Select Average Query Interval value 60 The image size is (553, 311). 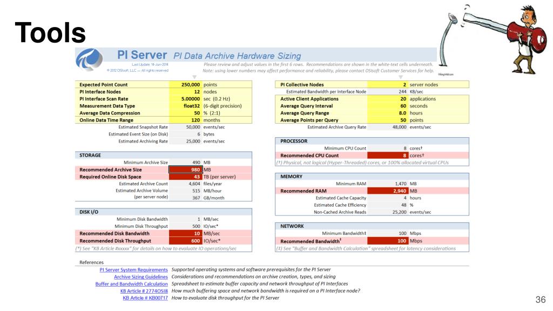[388, 106]
